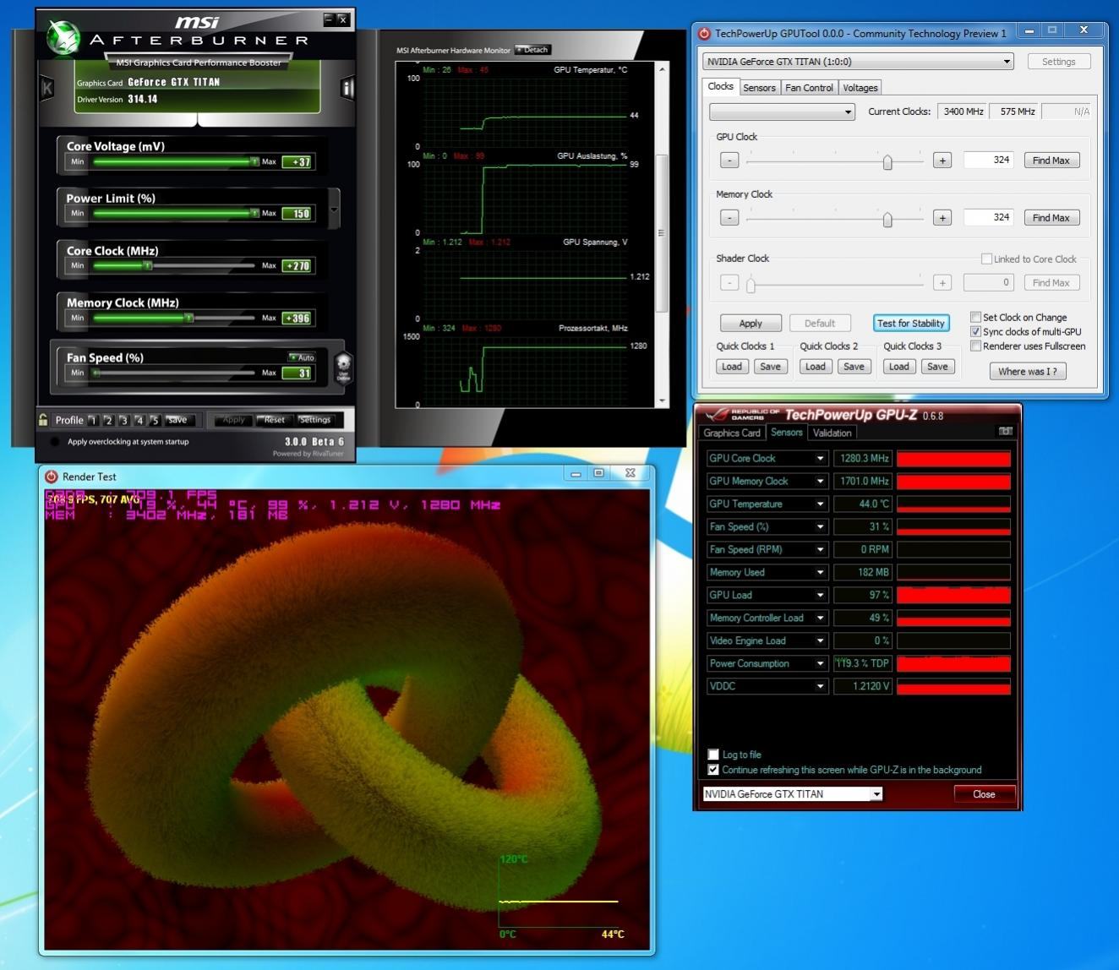The image size is (1119, 970).
Task: Toggle the profile lock padlock icon
Action: pos(43,419)
